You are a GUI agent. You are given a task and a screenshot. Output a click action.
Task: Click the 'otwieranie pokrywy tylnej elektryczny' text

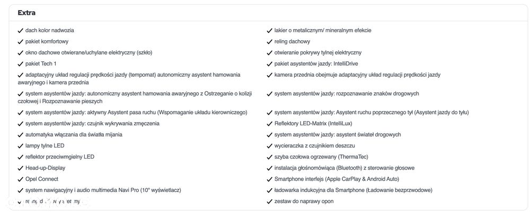(318, 53)
